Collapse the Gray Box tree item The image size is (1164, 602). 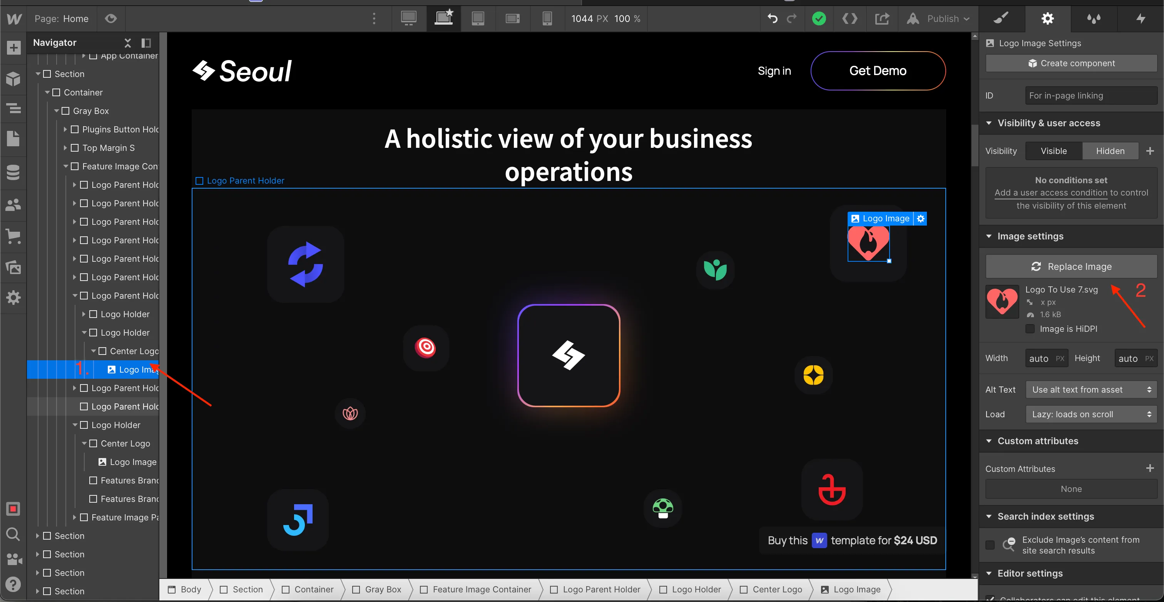click(x=57, y=111)
